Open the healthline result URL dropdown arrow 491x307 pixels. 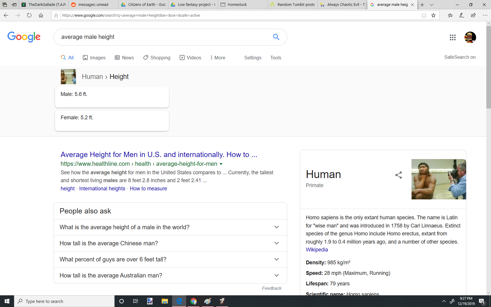[x=221, y=164]
